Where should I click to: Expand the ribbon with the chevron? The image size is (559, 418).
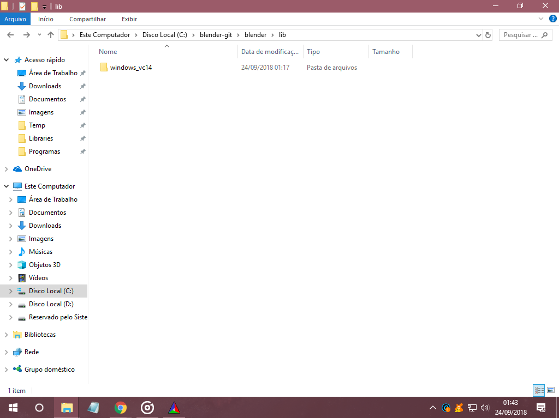[x=541, y=19]
